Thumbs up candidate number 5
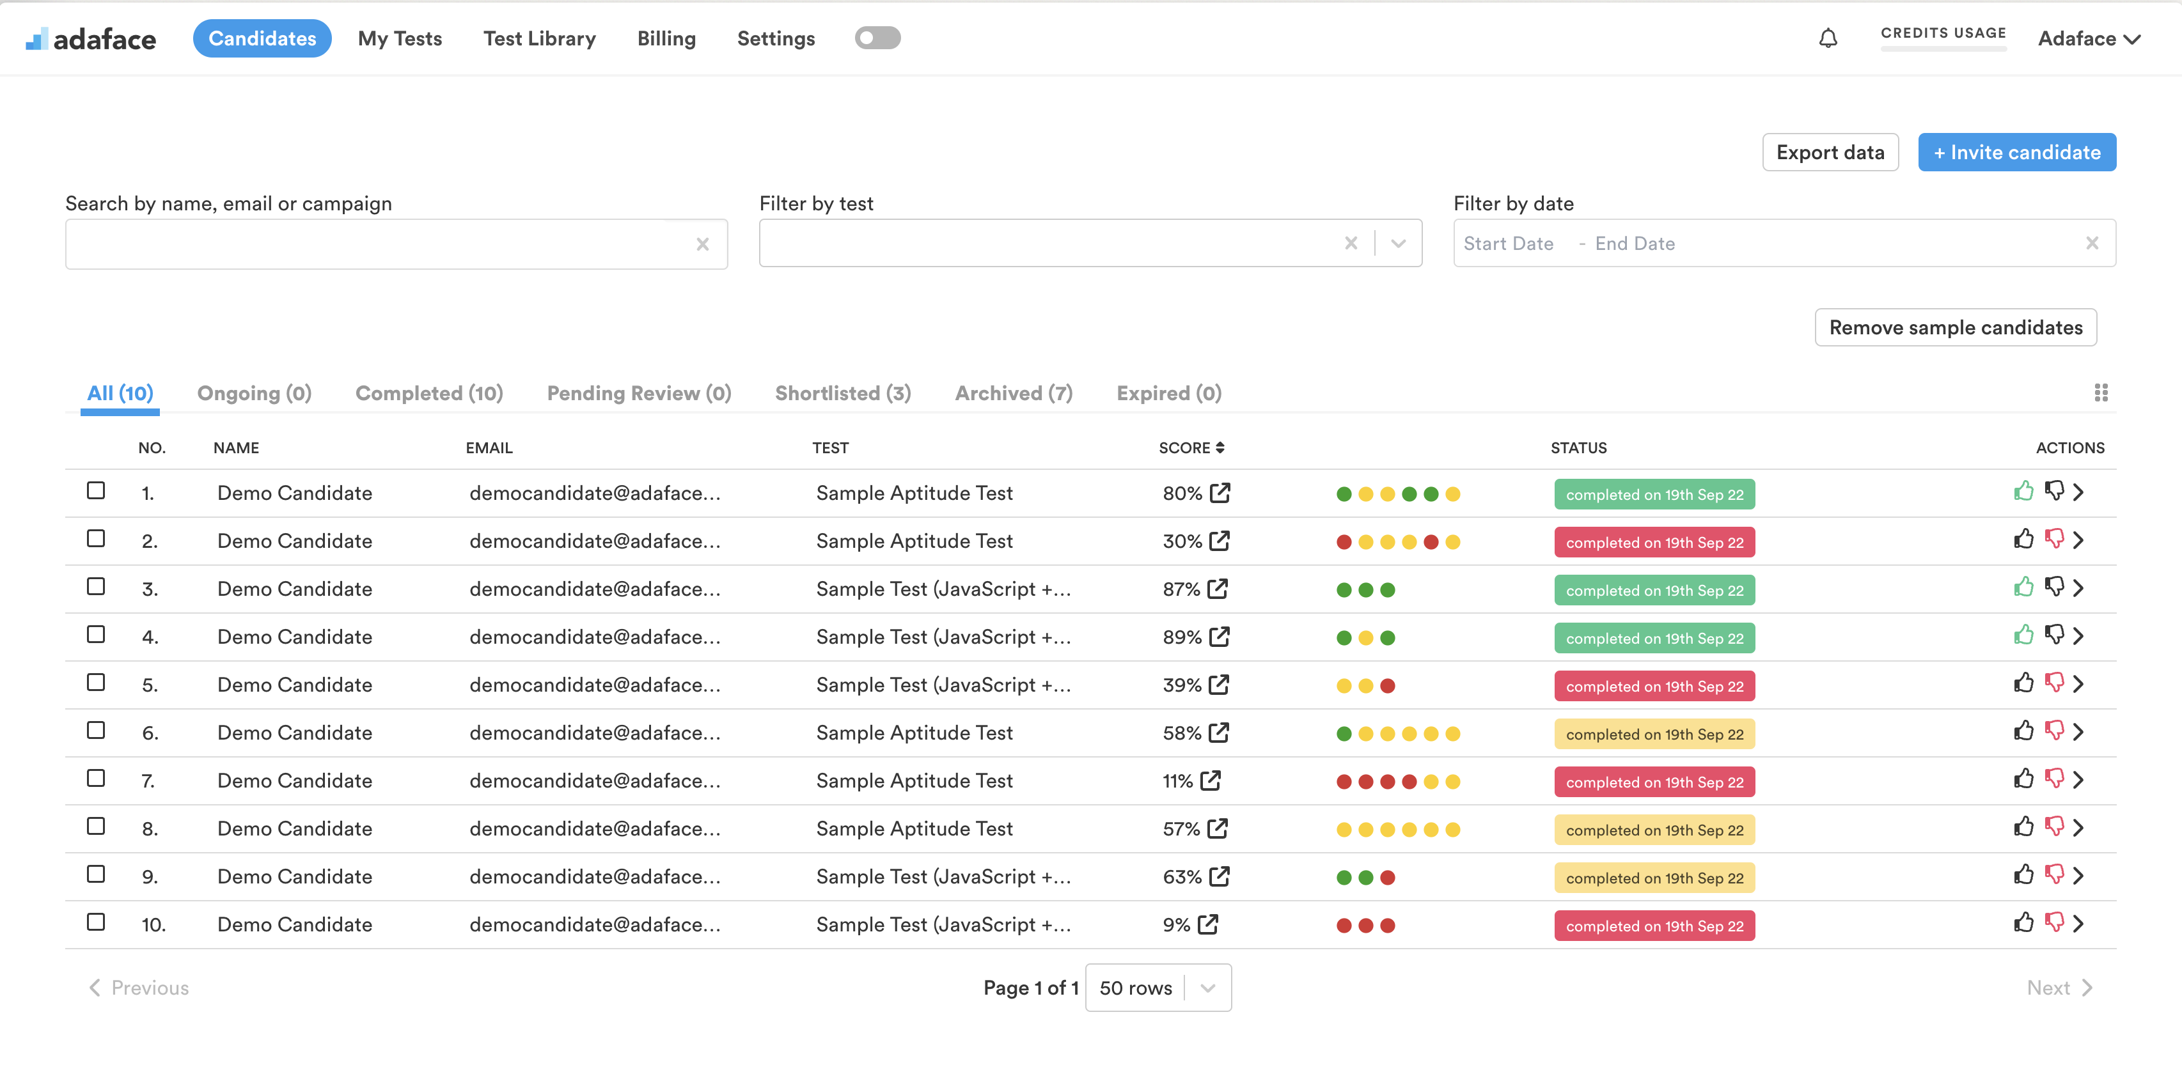This screenshot has width=2182, height=1088. coord(2023,683)
